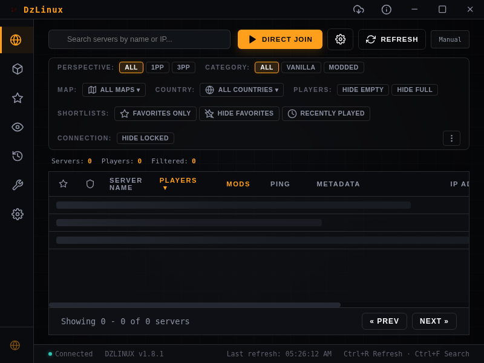The width and height of the screenshot is (484, 363).
Task: Click the Servers: 0 counter
Action: pos(71,161)
